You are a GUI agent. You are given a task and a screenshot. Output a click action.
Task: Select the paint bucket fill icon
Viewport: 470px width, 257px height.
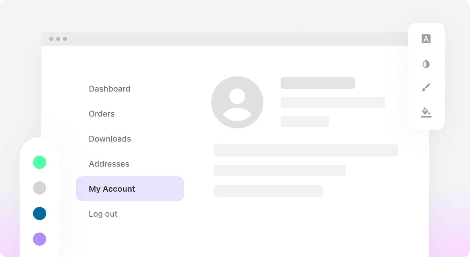426,112
